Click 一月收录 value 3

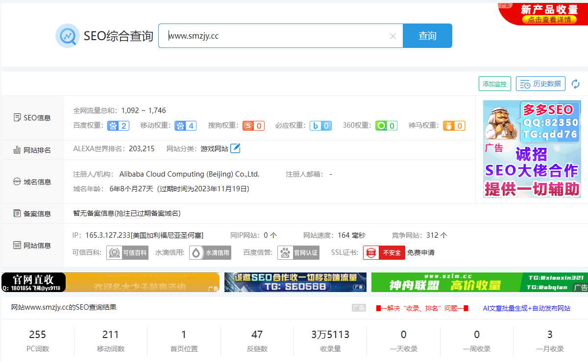[550, 335]
